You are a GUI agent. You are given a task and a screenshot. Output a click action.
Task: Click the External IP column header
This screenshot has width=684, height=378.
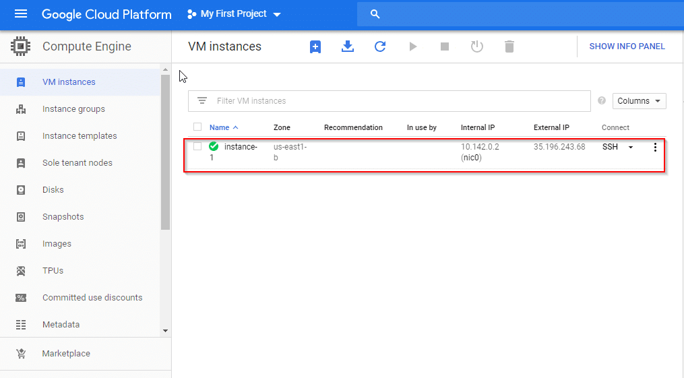point(551,127)
